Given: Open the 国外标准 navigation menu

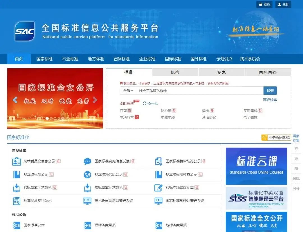Looking at the screenshot, I should 199,59.
